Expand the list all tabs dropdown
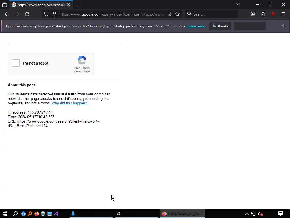Viewport: 290px width, 218px height. 238,5
